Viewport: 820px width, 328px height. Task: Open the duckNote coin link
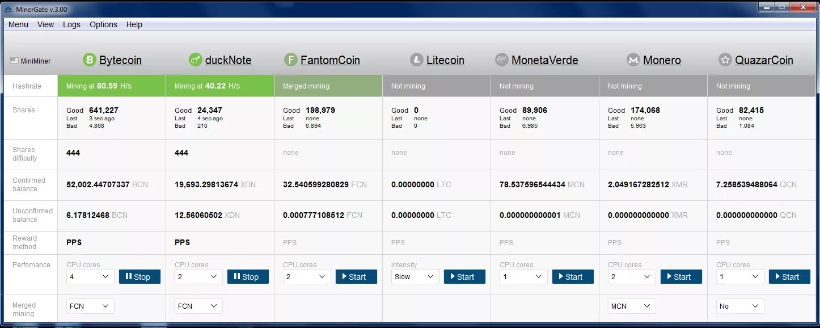click(228, 60)
